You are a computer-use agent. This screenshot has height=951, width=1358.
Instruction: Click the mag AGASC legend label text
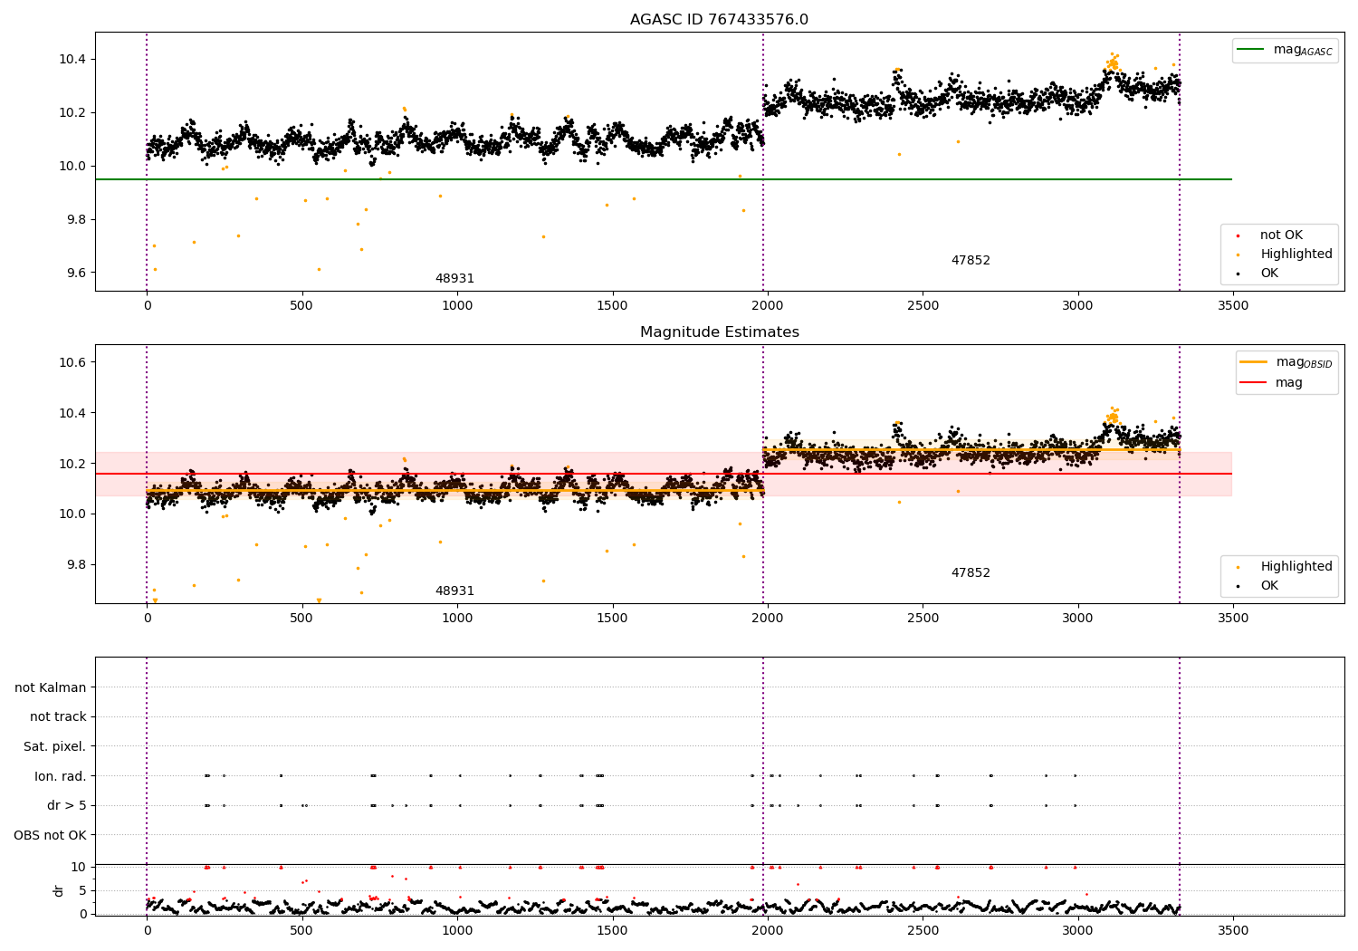[x=1303, y=51]
